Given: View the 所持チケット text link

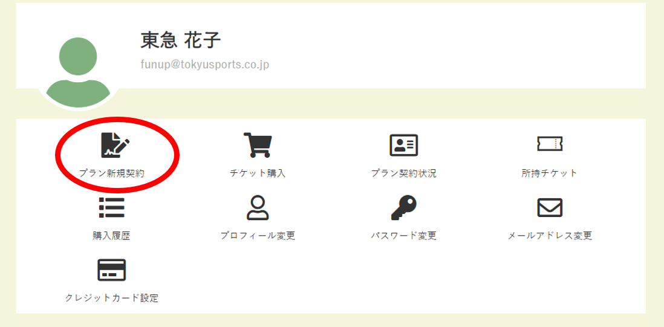Looking at the screenshot, I should (550, 173).
